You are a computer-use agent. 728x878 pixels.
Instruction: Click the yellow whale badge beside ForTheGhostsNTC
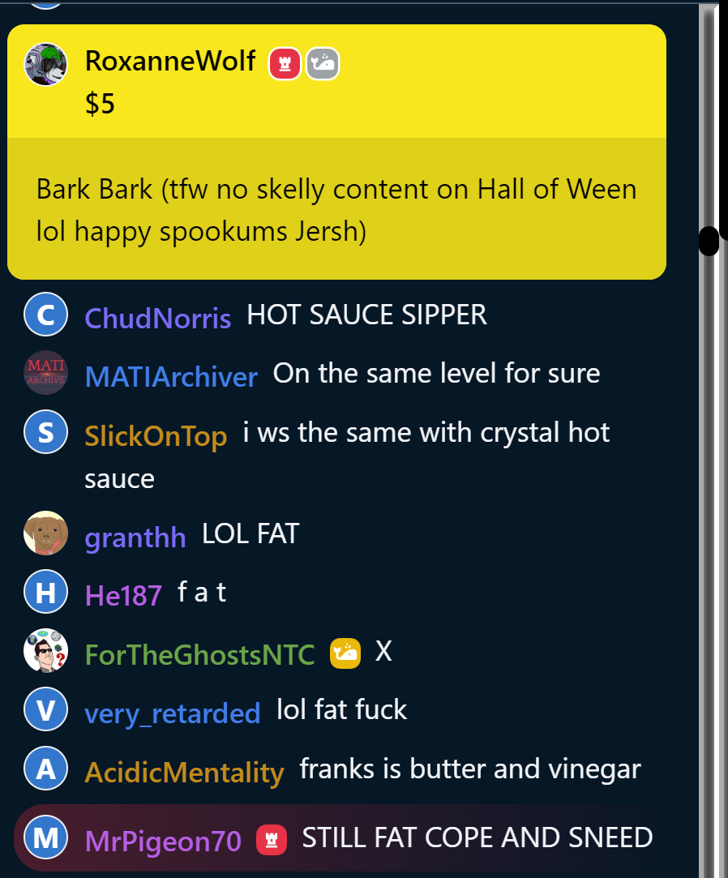coord(345,653)
